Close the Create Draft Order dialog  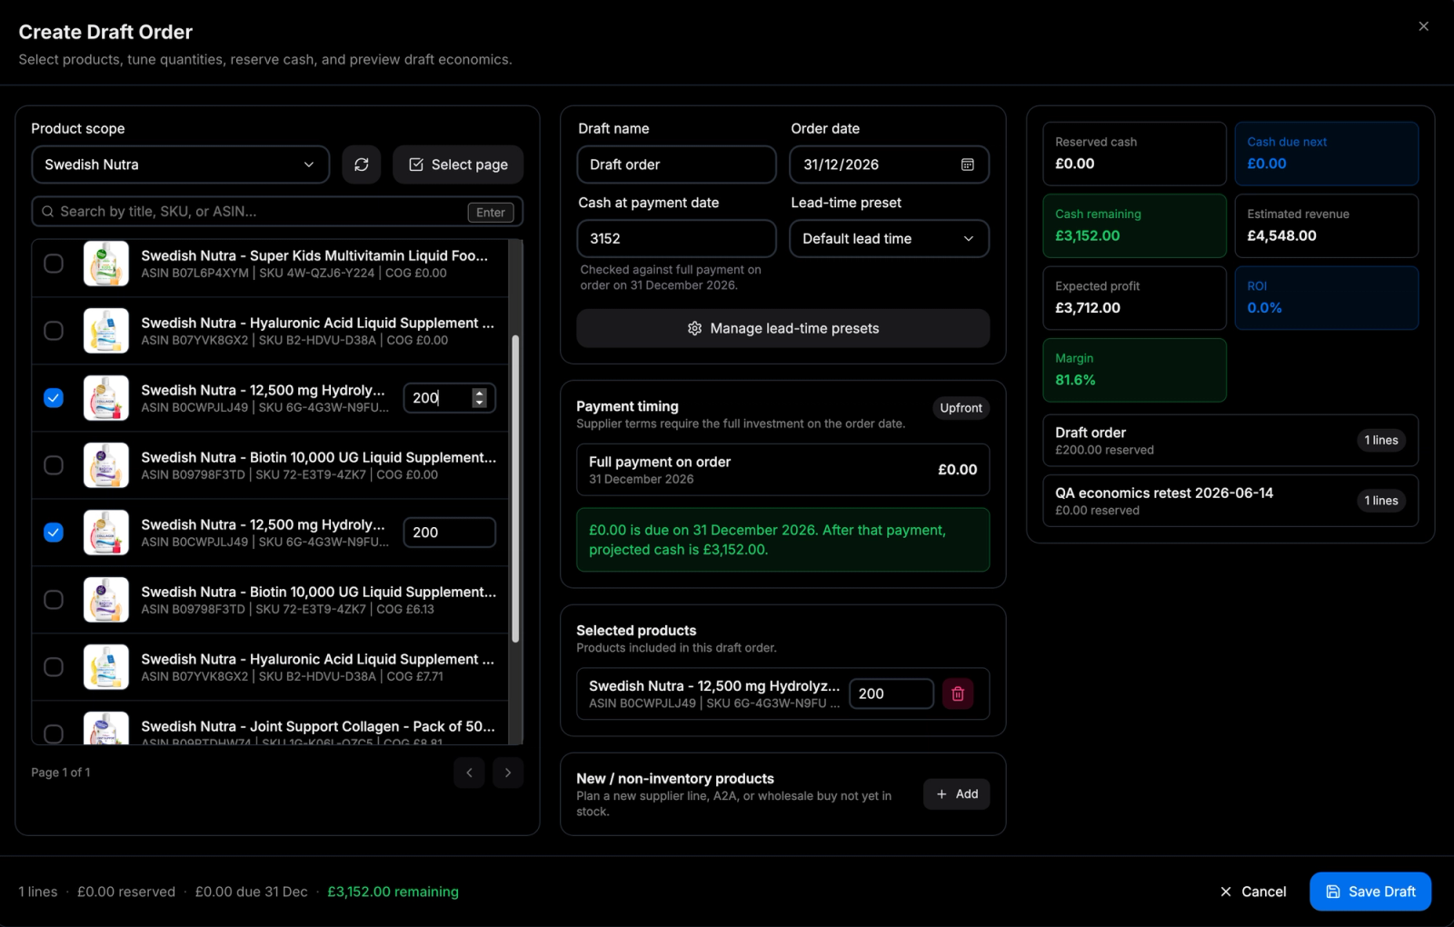[x=1424, y=26]
